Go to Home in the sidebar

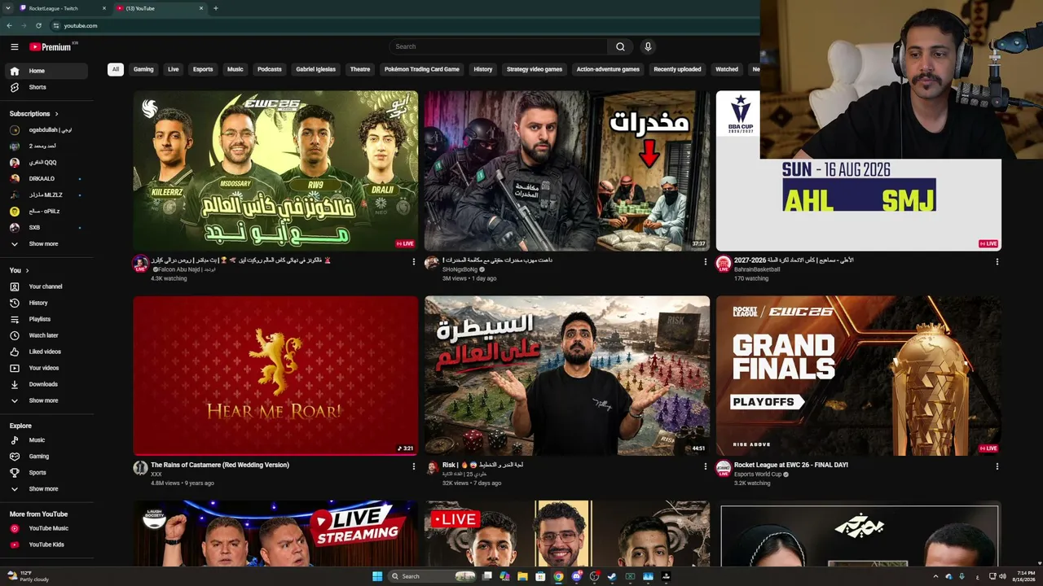click(46, 71)
